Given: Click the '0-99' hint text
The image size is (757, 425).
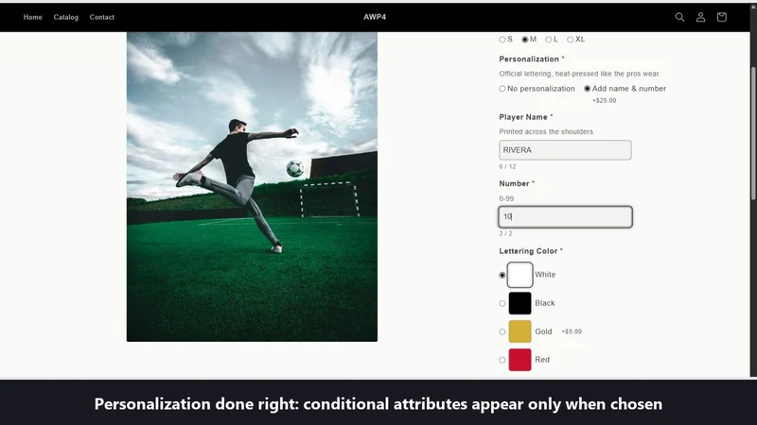Looking at the screenshot, I should 506,198.
